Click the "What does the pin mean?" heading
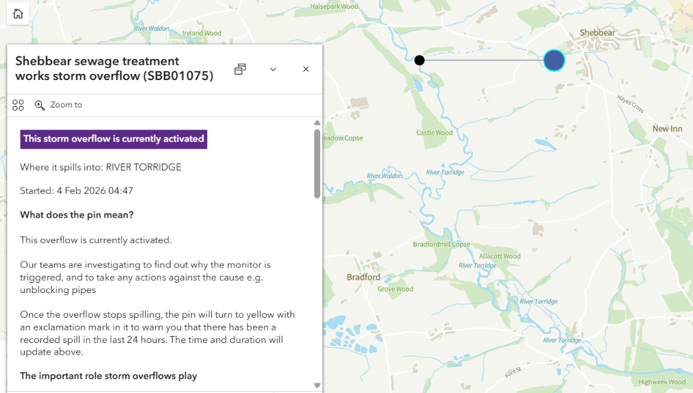The height and width of the screenshot is (393, 693). 77,215
